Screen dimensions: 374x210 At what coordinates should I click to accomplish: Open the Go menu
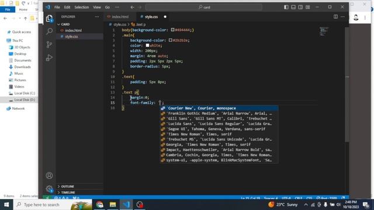[108, 7]
